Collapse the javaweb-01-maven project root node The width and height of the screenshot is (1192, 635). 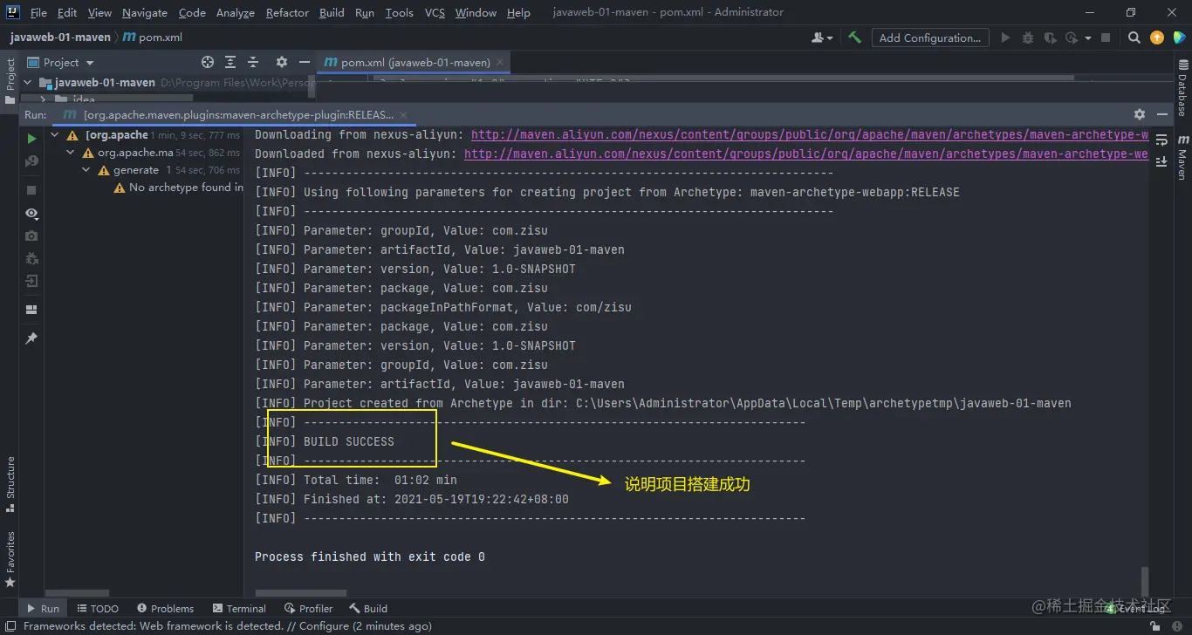pos(27,83)
